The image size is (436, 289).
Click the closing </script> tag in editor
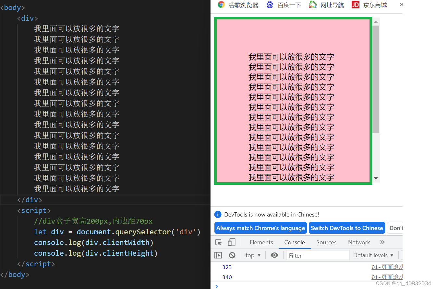(x=36, y=264)
